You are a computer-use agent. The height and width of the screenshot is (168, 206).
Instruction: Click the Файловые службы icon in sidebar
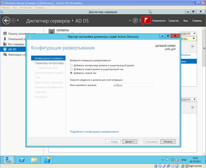[5, 54]
